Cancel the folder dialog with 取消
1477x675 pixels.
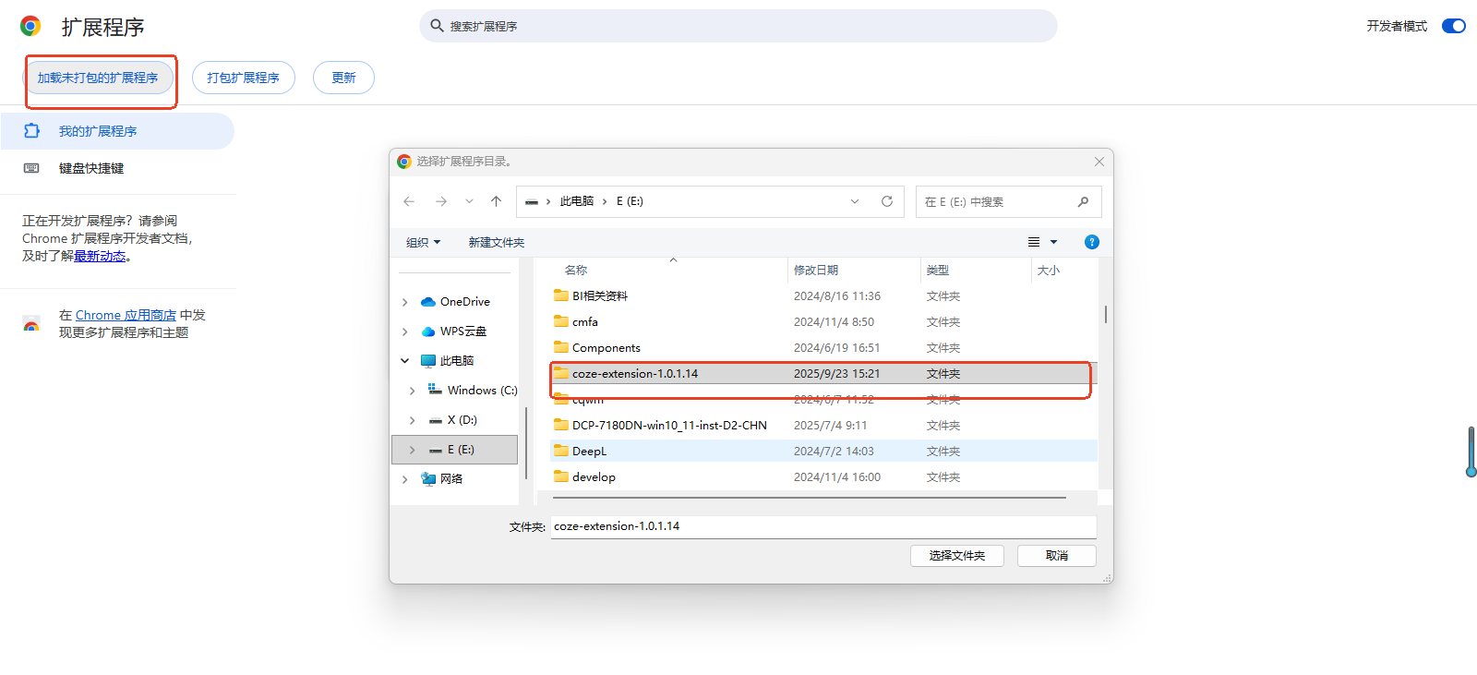pos(1057,556)
